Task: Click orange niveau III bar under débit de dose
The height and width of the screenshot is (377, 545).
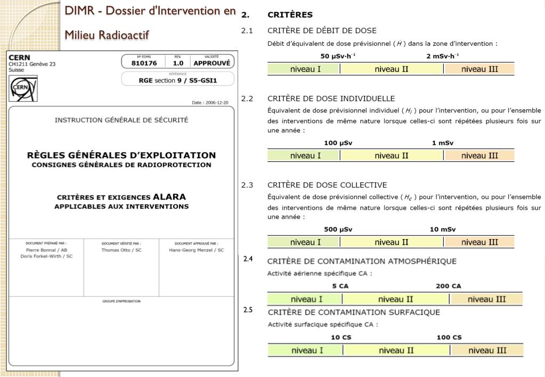Action: pyautogui.click(x=479, y=69)
